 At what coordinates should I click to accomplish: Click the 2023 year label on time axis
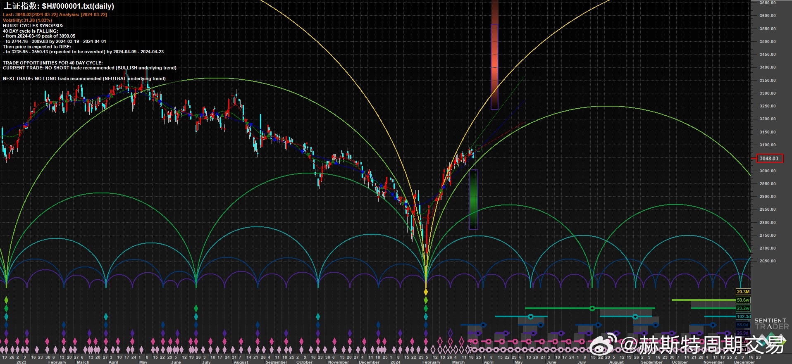[21, 362]
